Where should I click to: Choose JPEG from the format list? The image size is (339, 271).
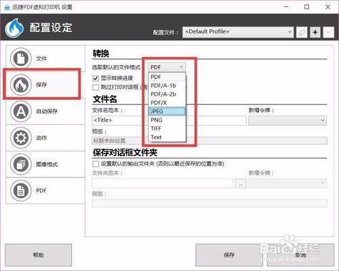(167, 111)
